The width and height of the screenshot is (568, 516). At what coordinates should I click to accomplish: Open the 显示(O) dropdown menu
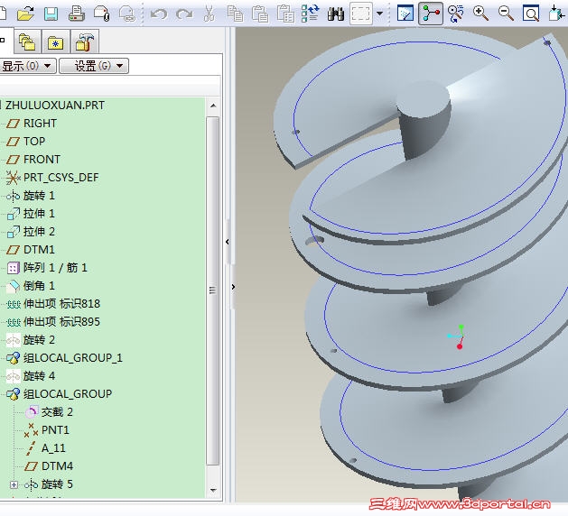pyautogui.click(x=27, y=66)
